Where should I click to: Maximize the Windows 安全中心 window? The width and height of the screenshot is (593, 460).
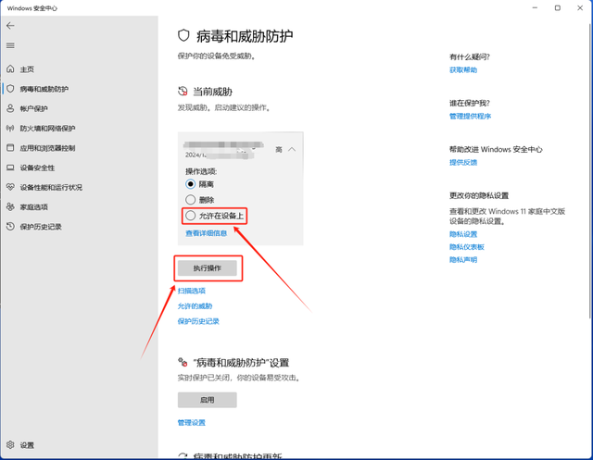558,8
